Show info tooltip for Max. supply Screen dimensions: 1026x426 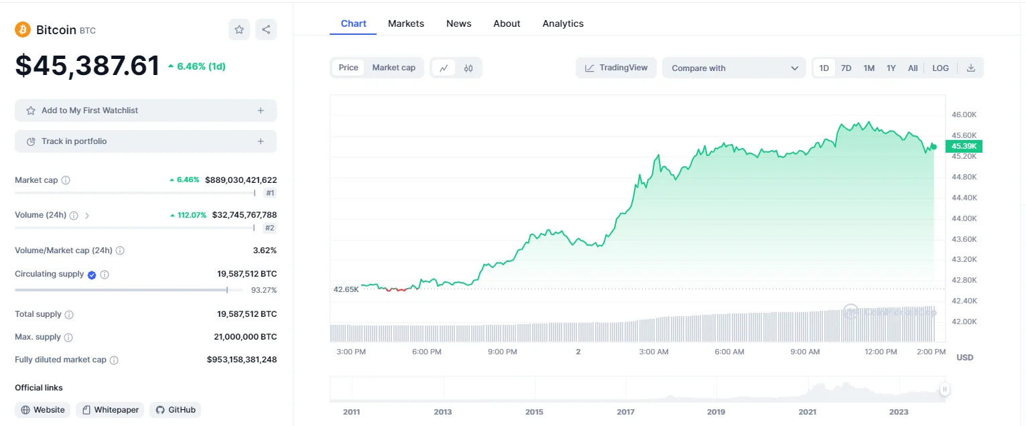click(x=68, y=338)
